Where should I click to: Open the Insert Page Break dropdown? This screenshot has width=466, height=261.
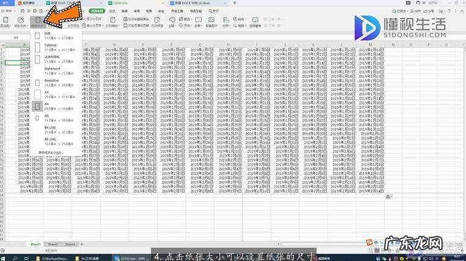(92, 26)
